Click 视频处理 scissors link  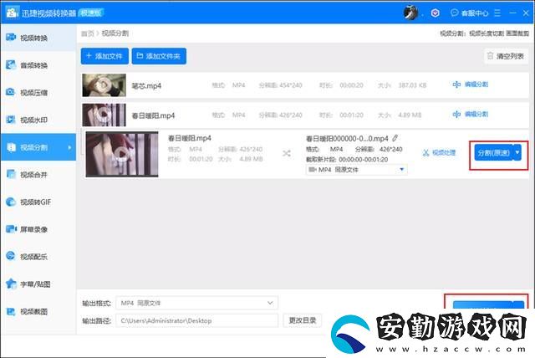click(x=439, y=152)
